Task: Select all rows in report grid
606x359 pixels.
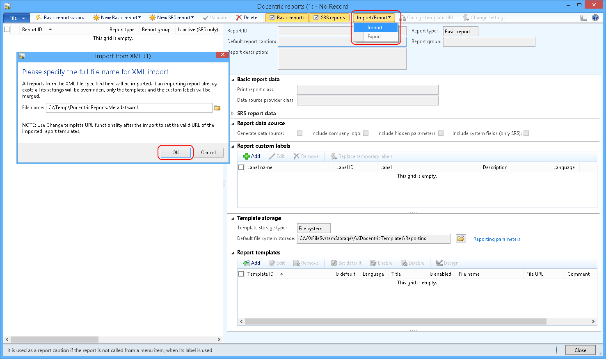Action: point(7,30)
